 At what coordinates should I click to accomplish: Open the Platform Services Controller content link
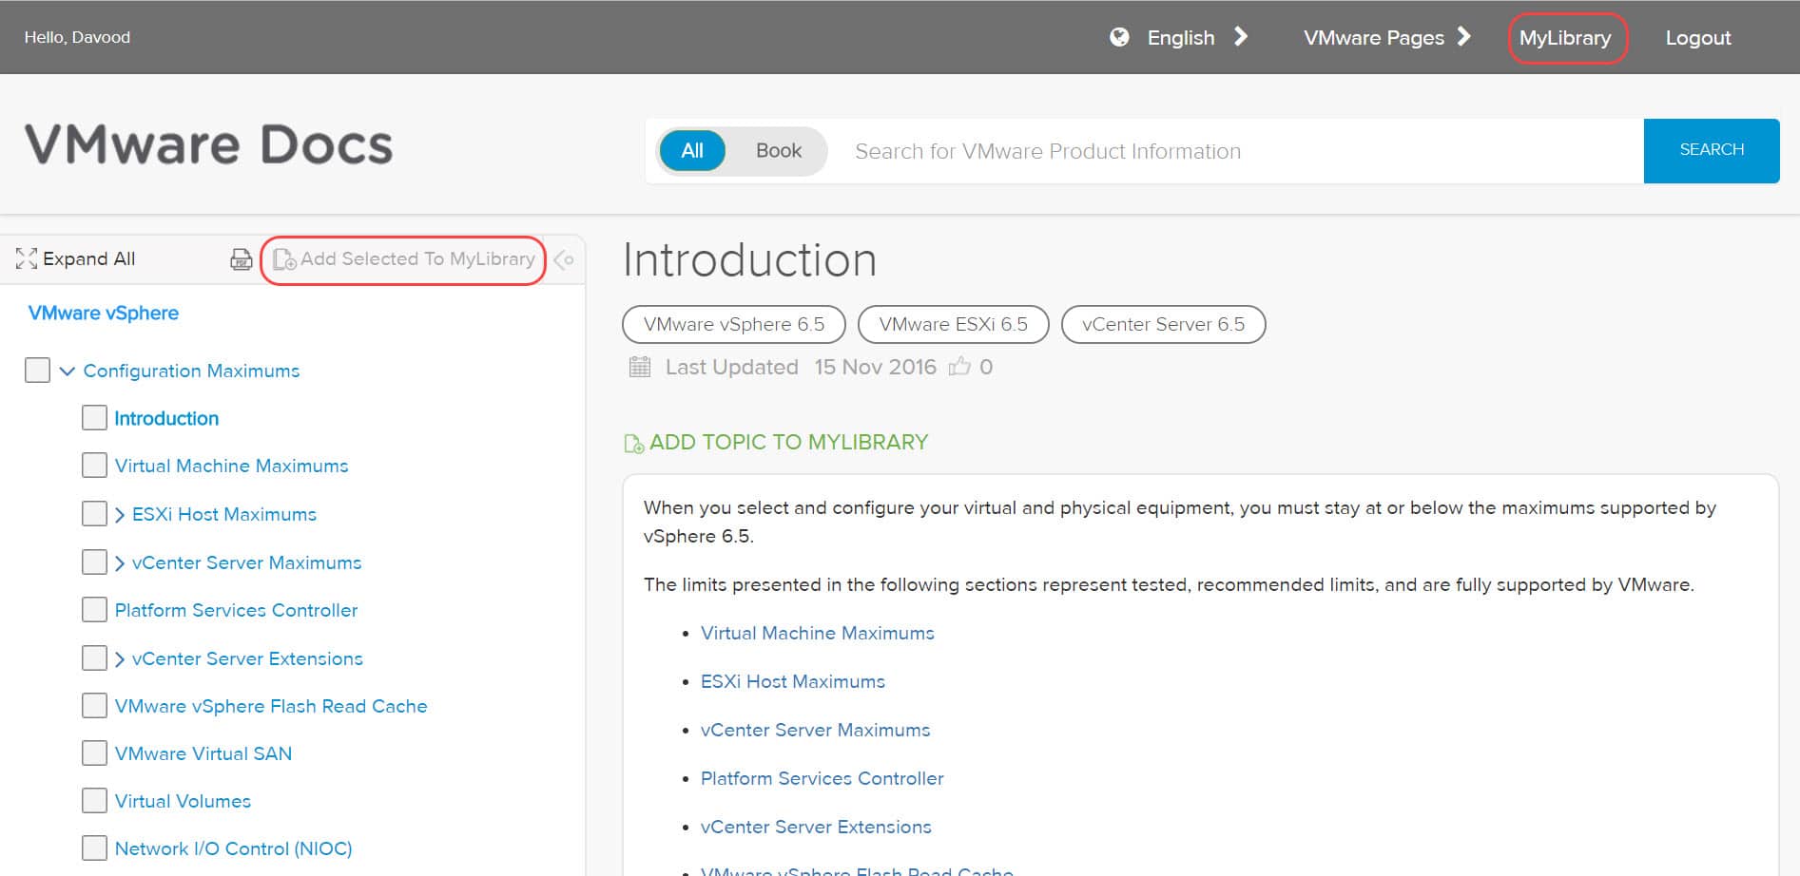coord(822,778)
